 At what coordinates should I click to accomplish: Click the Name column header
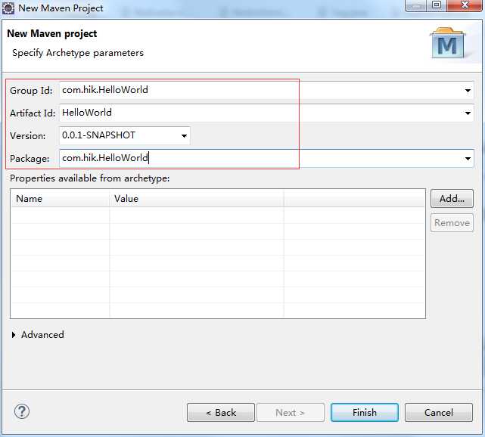(60, 198)
